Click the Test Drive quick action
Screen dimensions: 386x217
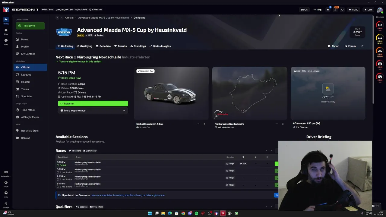click(x=30, y=26)
